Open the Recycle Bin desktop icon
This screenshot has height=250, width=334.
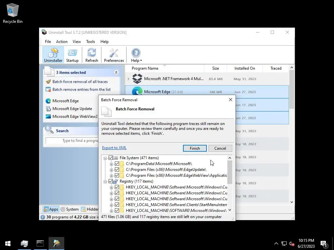click(13, 13)
